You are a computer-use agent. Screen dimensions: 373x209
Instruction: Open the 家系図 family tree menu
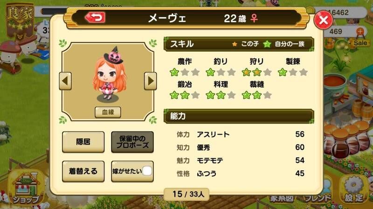click(281, 198)
